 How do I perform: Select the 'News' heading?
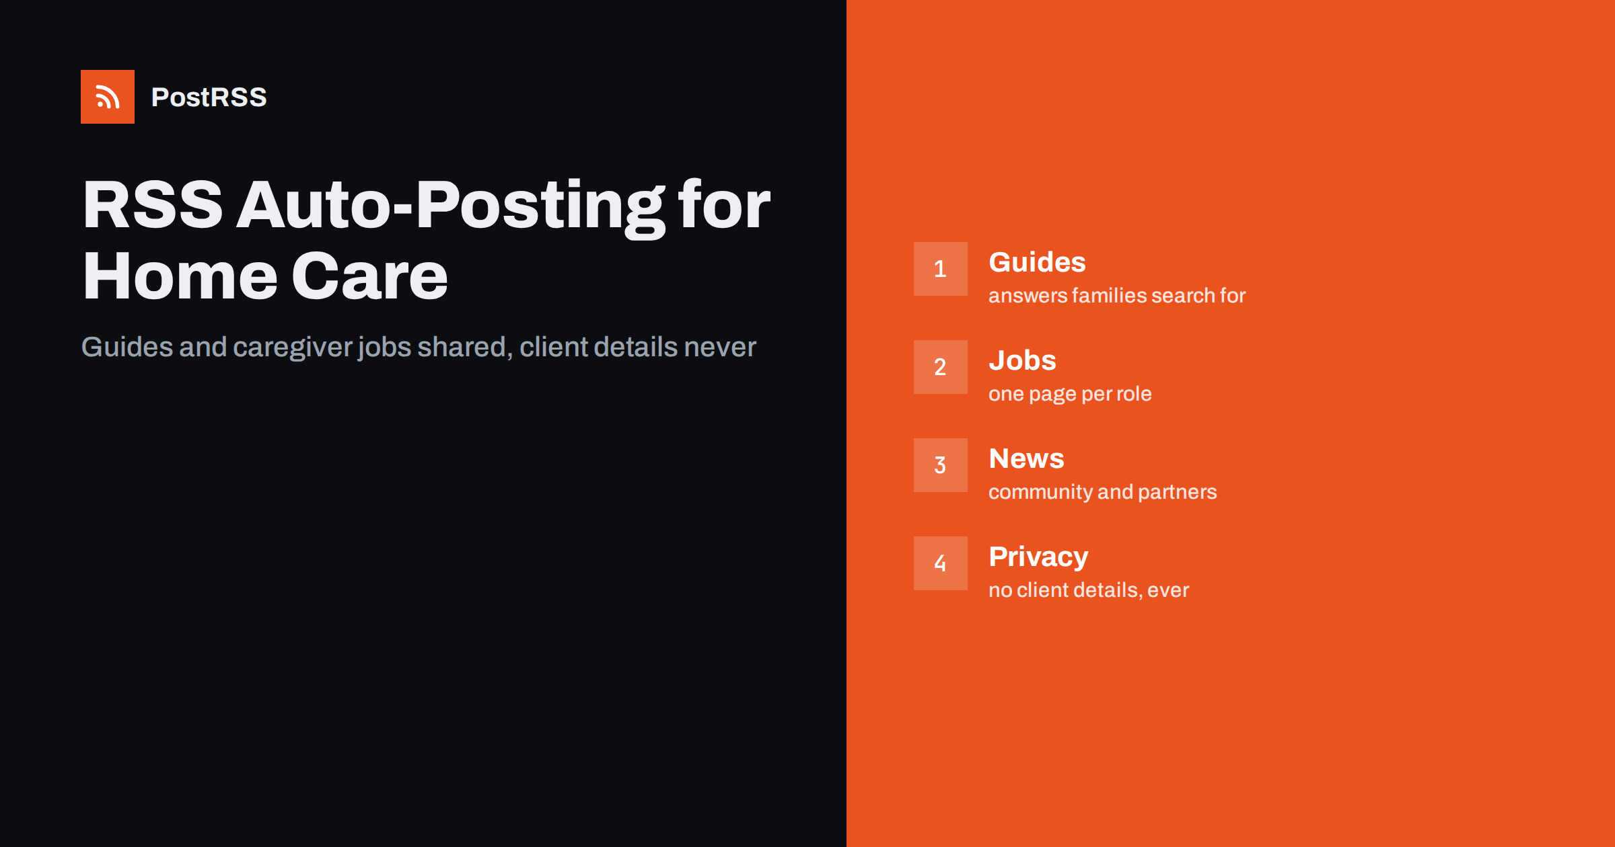click(1026, 458)
